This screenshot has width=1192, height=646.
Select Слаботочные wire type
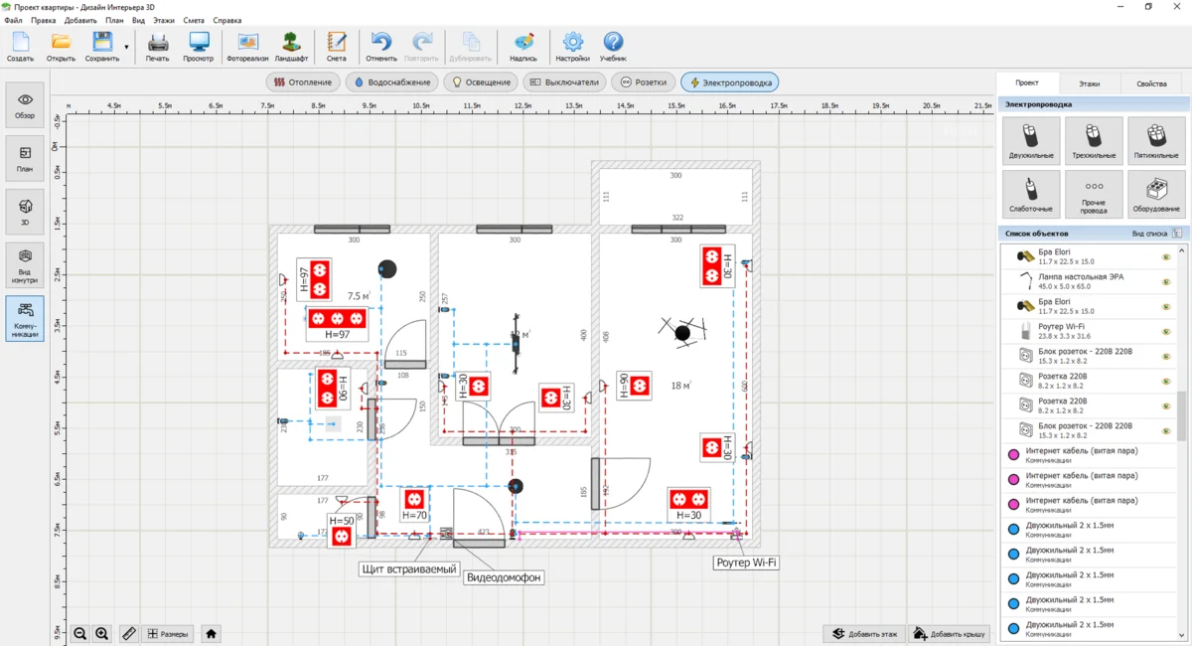[x=1031, y=194]
